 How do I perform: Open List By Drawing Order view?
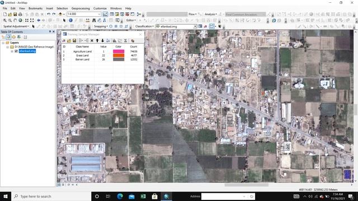(x=3, y=37)
